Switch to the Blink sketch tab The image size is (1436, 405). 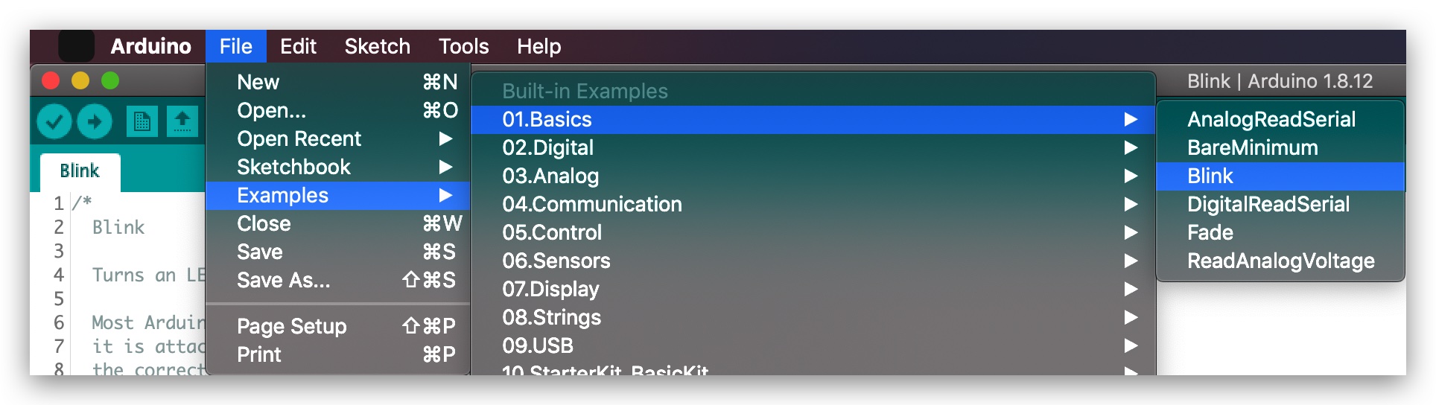point(80,171)
